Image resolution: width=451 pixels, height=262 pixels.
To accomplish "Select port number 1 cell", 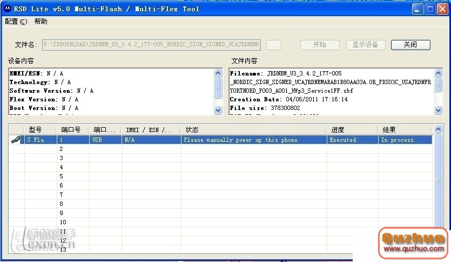I will click(73, 140).
